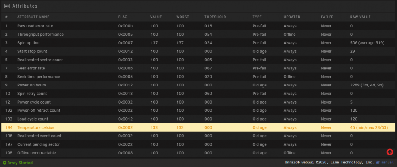Click Never in Temperature celsius row
Screen dimensions: 397x167
click(x=326, y=127)
